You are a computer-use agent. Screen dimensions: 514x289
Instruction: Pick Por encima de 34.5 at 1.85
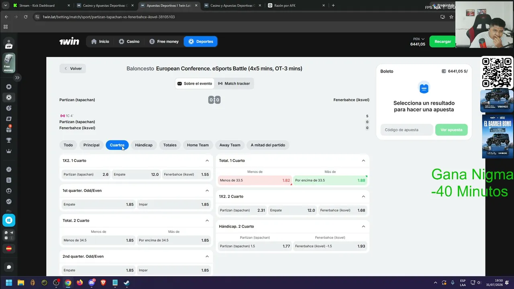[174, 240]
